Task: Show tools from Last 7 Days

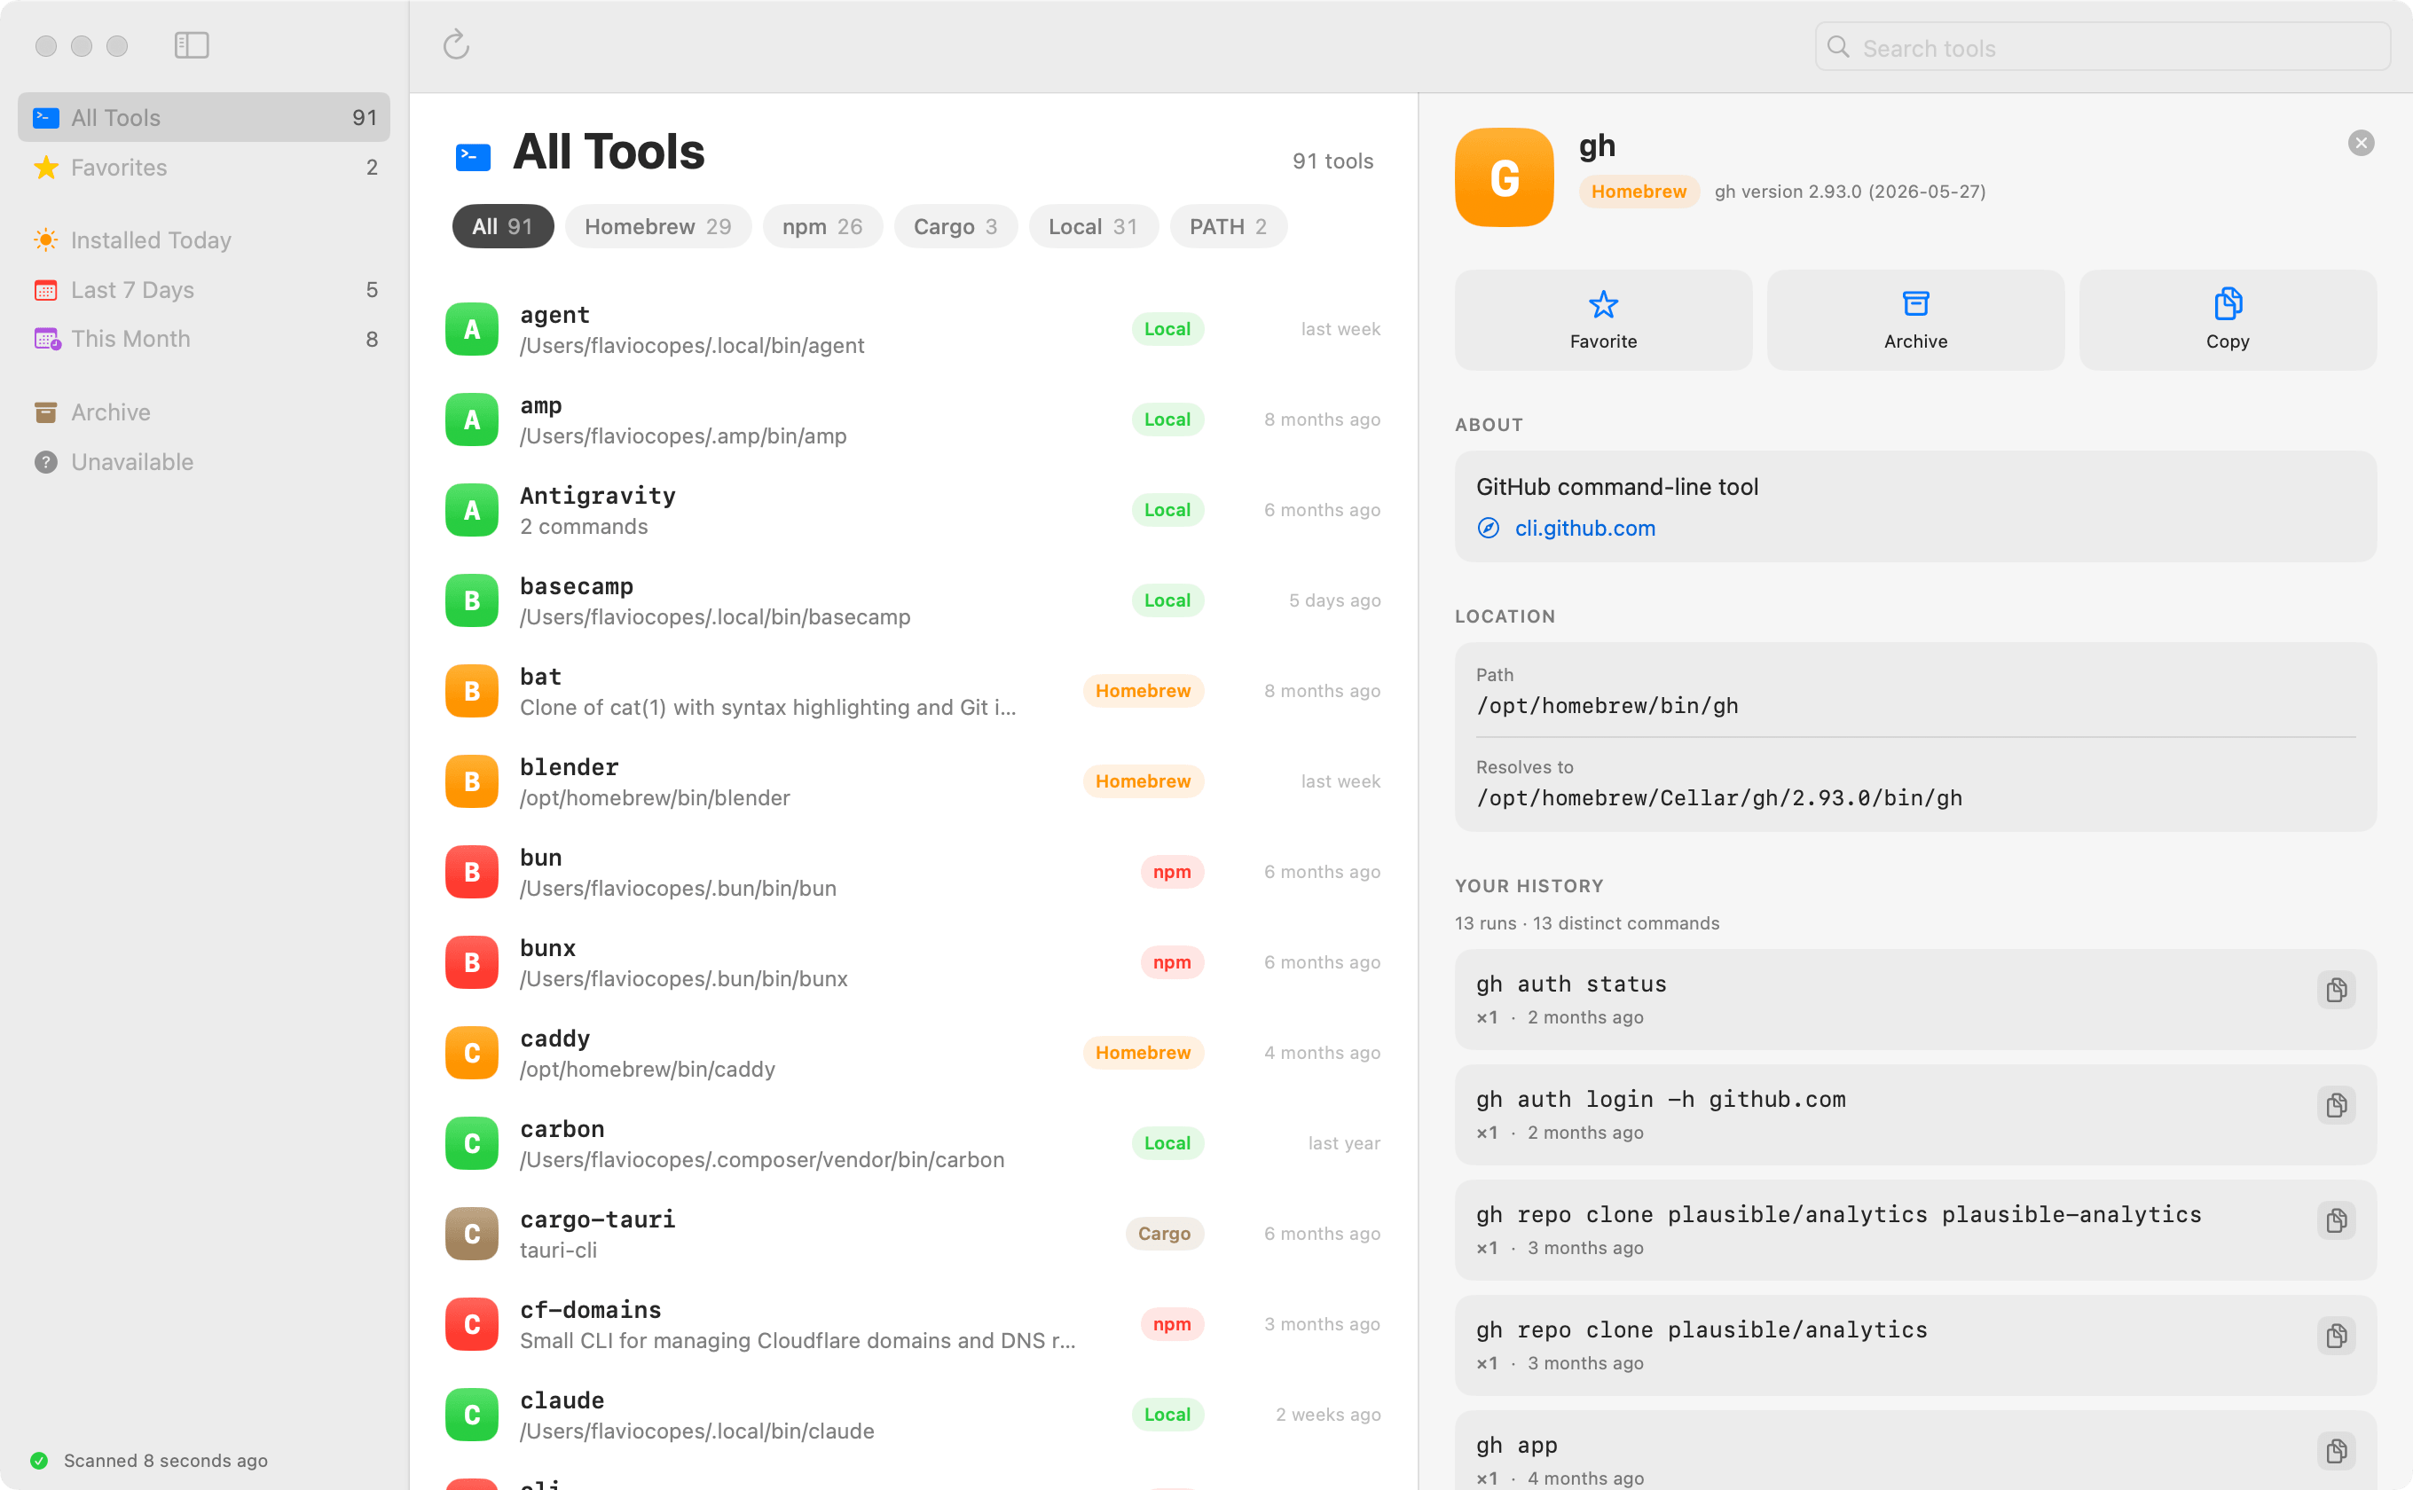Action: (x=204, y=290)
